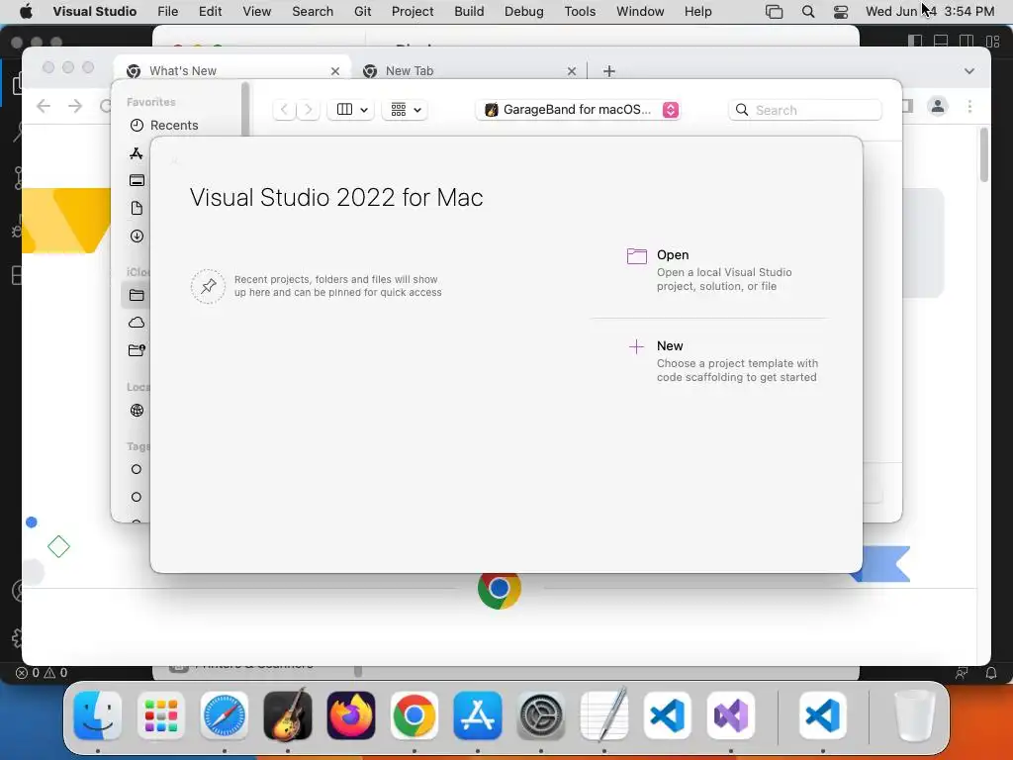Open Chrome three-dot menu
Viewport: 1013px width, 760px height.
tap(969, 106)
